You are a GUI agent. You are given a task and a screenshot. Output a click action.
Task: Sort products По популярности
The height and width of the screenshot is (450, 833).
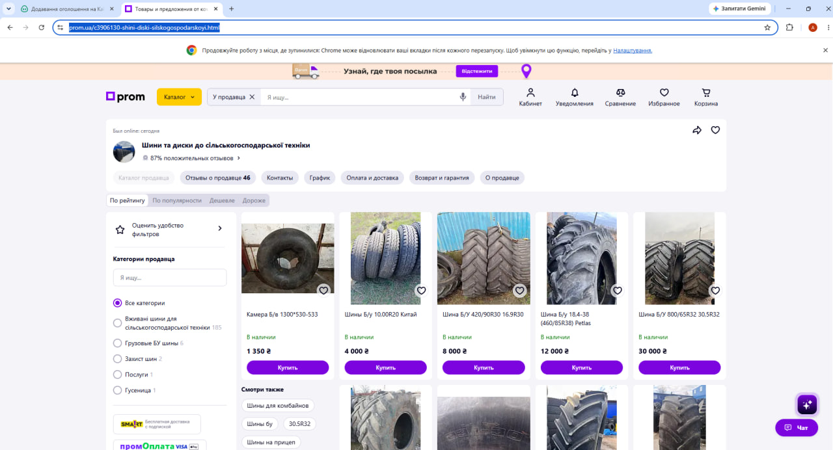[x=177, y=200]
